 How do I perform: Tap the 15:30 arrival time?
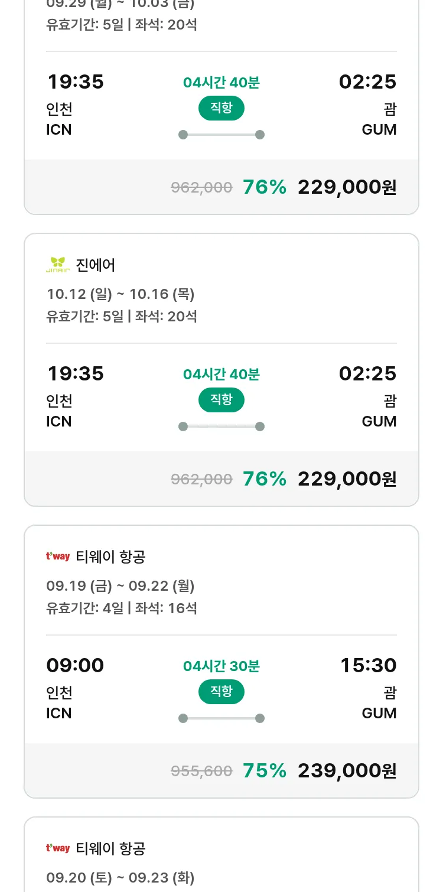(368, 665)
